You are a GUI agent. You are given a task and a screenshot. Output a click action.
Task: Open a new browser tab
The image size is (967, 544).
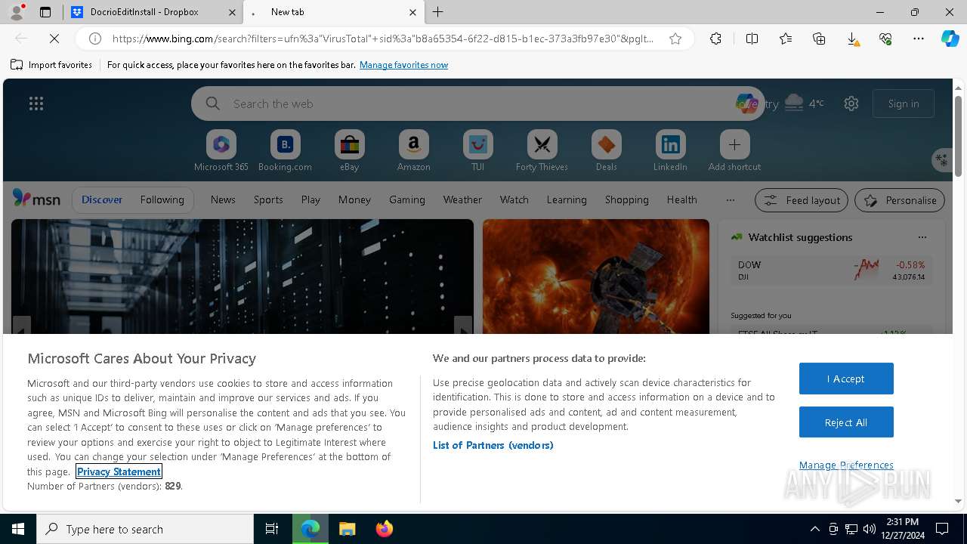click(x=438, y=12)
